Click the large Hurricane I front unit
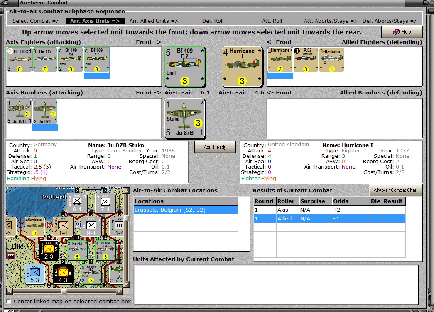The height and width of the screenshot is (312, 434). (x=242, y=67)
